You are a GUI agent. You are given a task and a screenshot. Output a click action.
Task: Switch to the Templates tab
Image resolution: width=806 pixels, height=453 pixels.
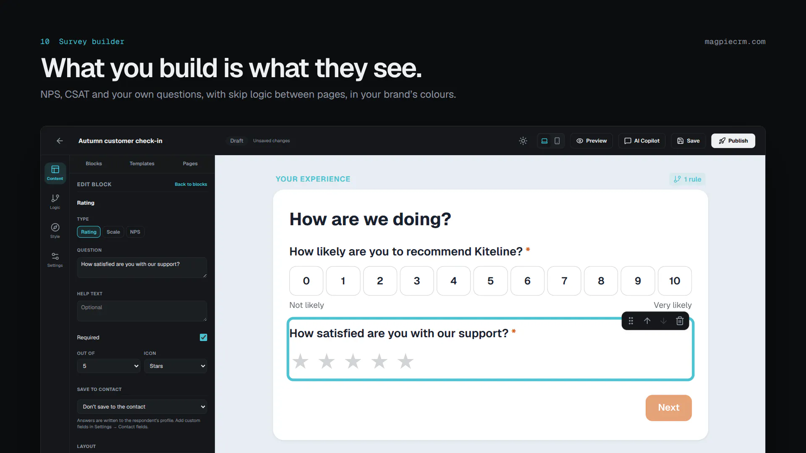coord(142,164)
